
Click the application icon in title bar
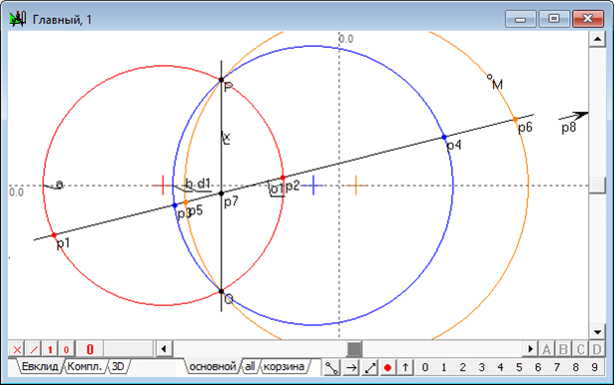(x=18, y=19)
